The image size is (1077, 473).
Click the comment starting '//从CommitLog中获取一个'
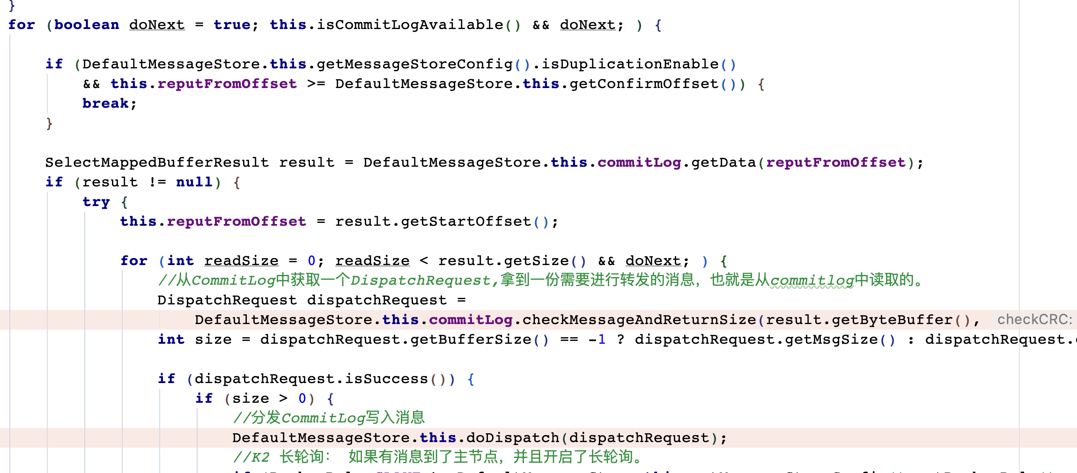[x=542, y=281]
